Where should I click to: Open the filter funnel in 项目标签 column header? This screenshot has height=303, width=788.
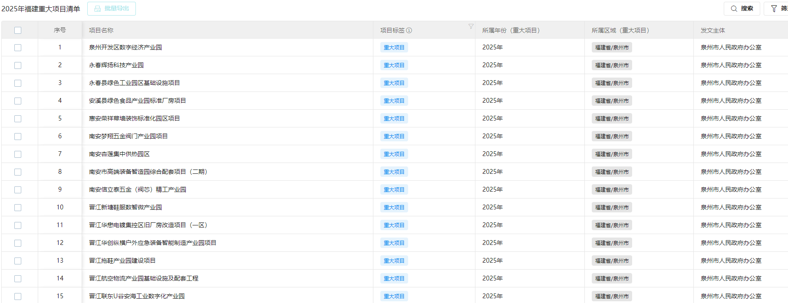coord(471,26)
